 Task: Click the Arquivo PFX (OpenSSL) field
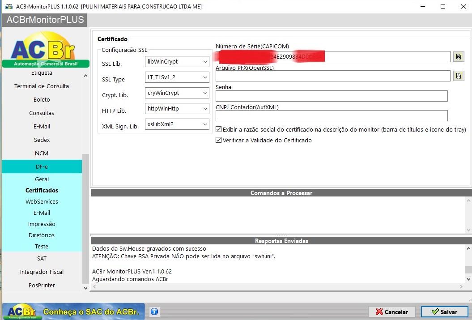coord(333,76)
